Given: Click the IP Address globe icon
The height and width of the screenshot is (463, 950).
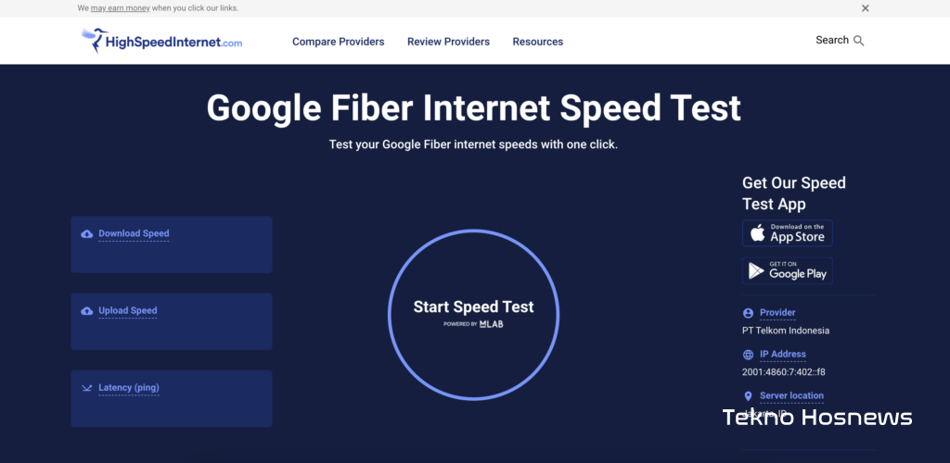Looking at the screenshot, I should click(749, 355).
